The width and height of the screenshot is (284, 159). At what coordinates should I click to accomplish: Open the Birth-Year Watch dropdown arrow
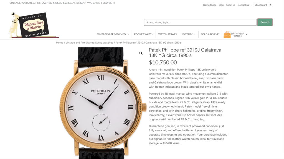tap(246, 34)
